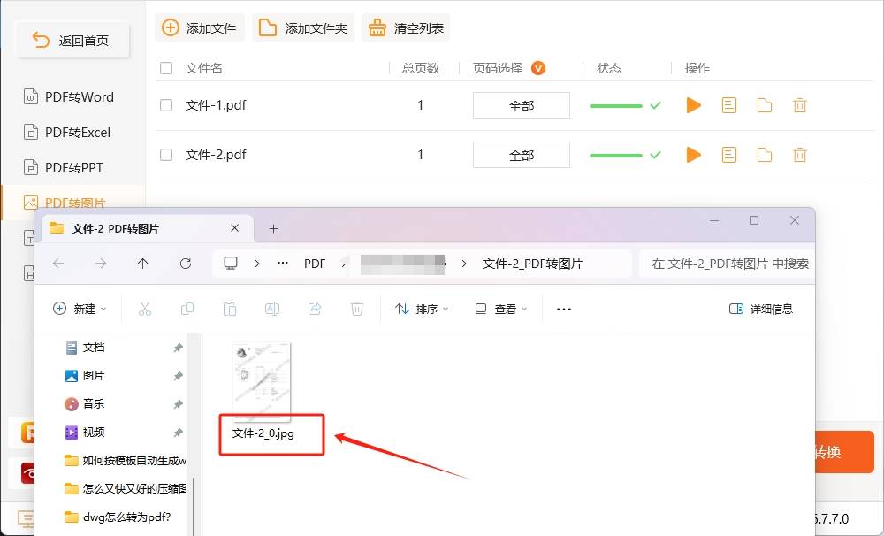Select the PDF转Word sidebar tool
This screenshot has width=884, height=536.
pos(75,96)
